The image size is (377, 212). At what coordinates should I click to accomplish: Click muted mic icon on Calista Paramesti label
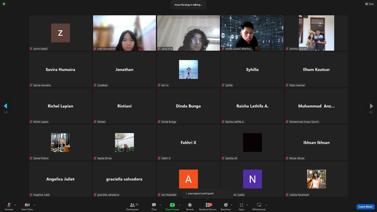[287, 195]
